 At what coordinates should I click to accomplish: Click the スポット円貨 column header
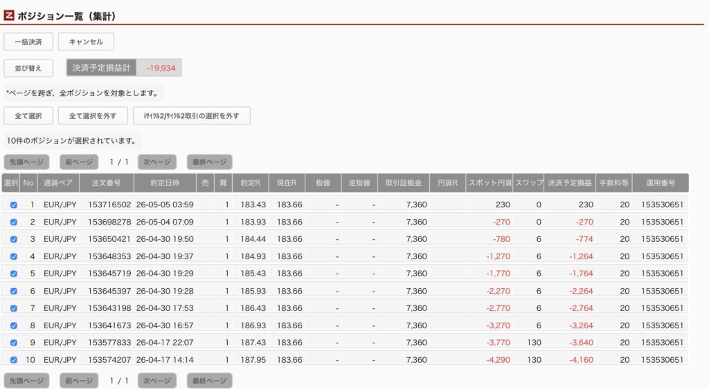pos(490,183)
